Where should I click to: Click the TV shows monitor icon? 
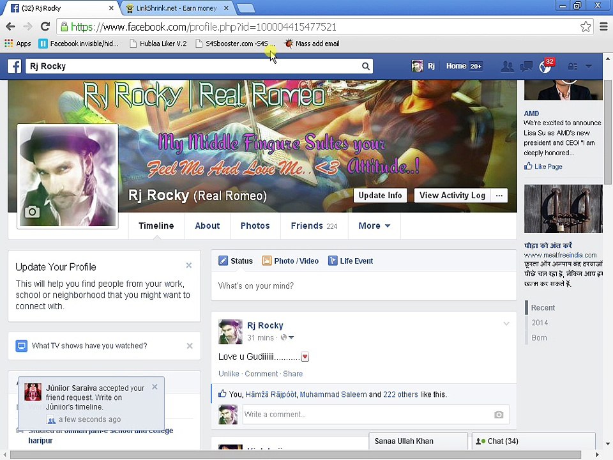tap(22, 346)
